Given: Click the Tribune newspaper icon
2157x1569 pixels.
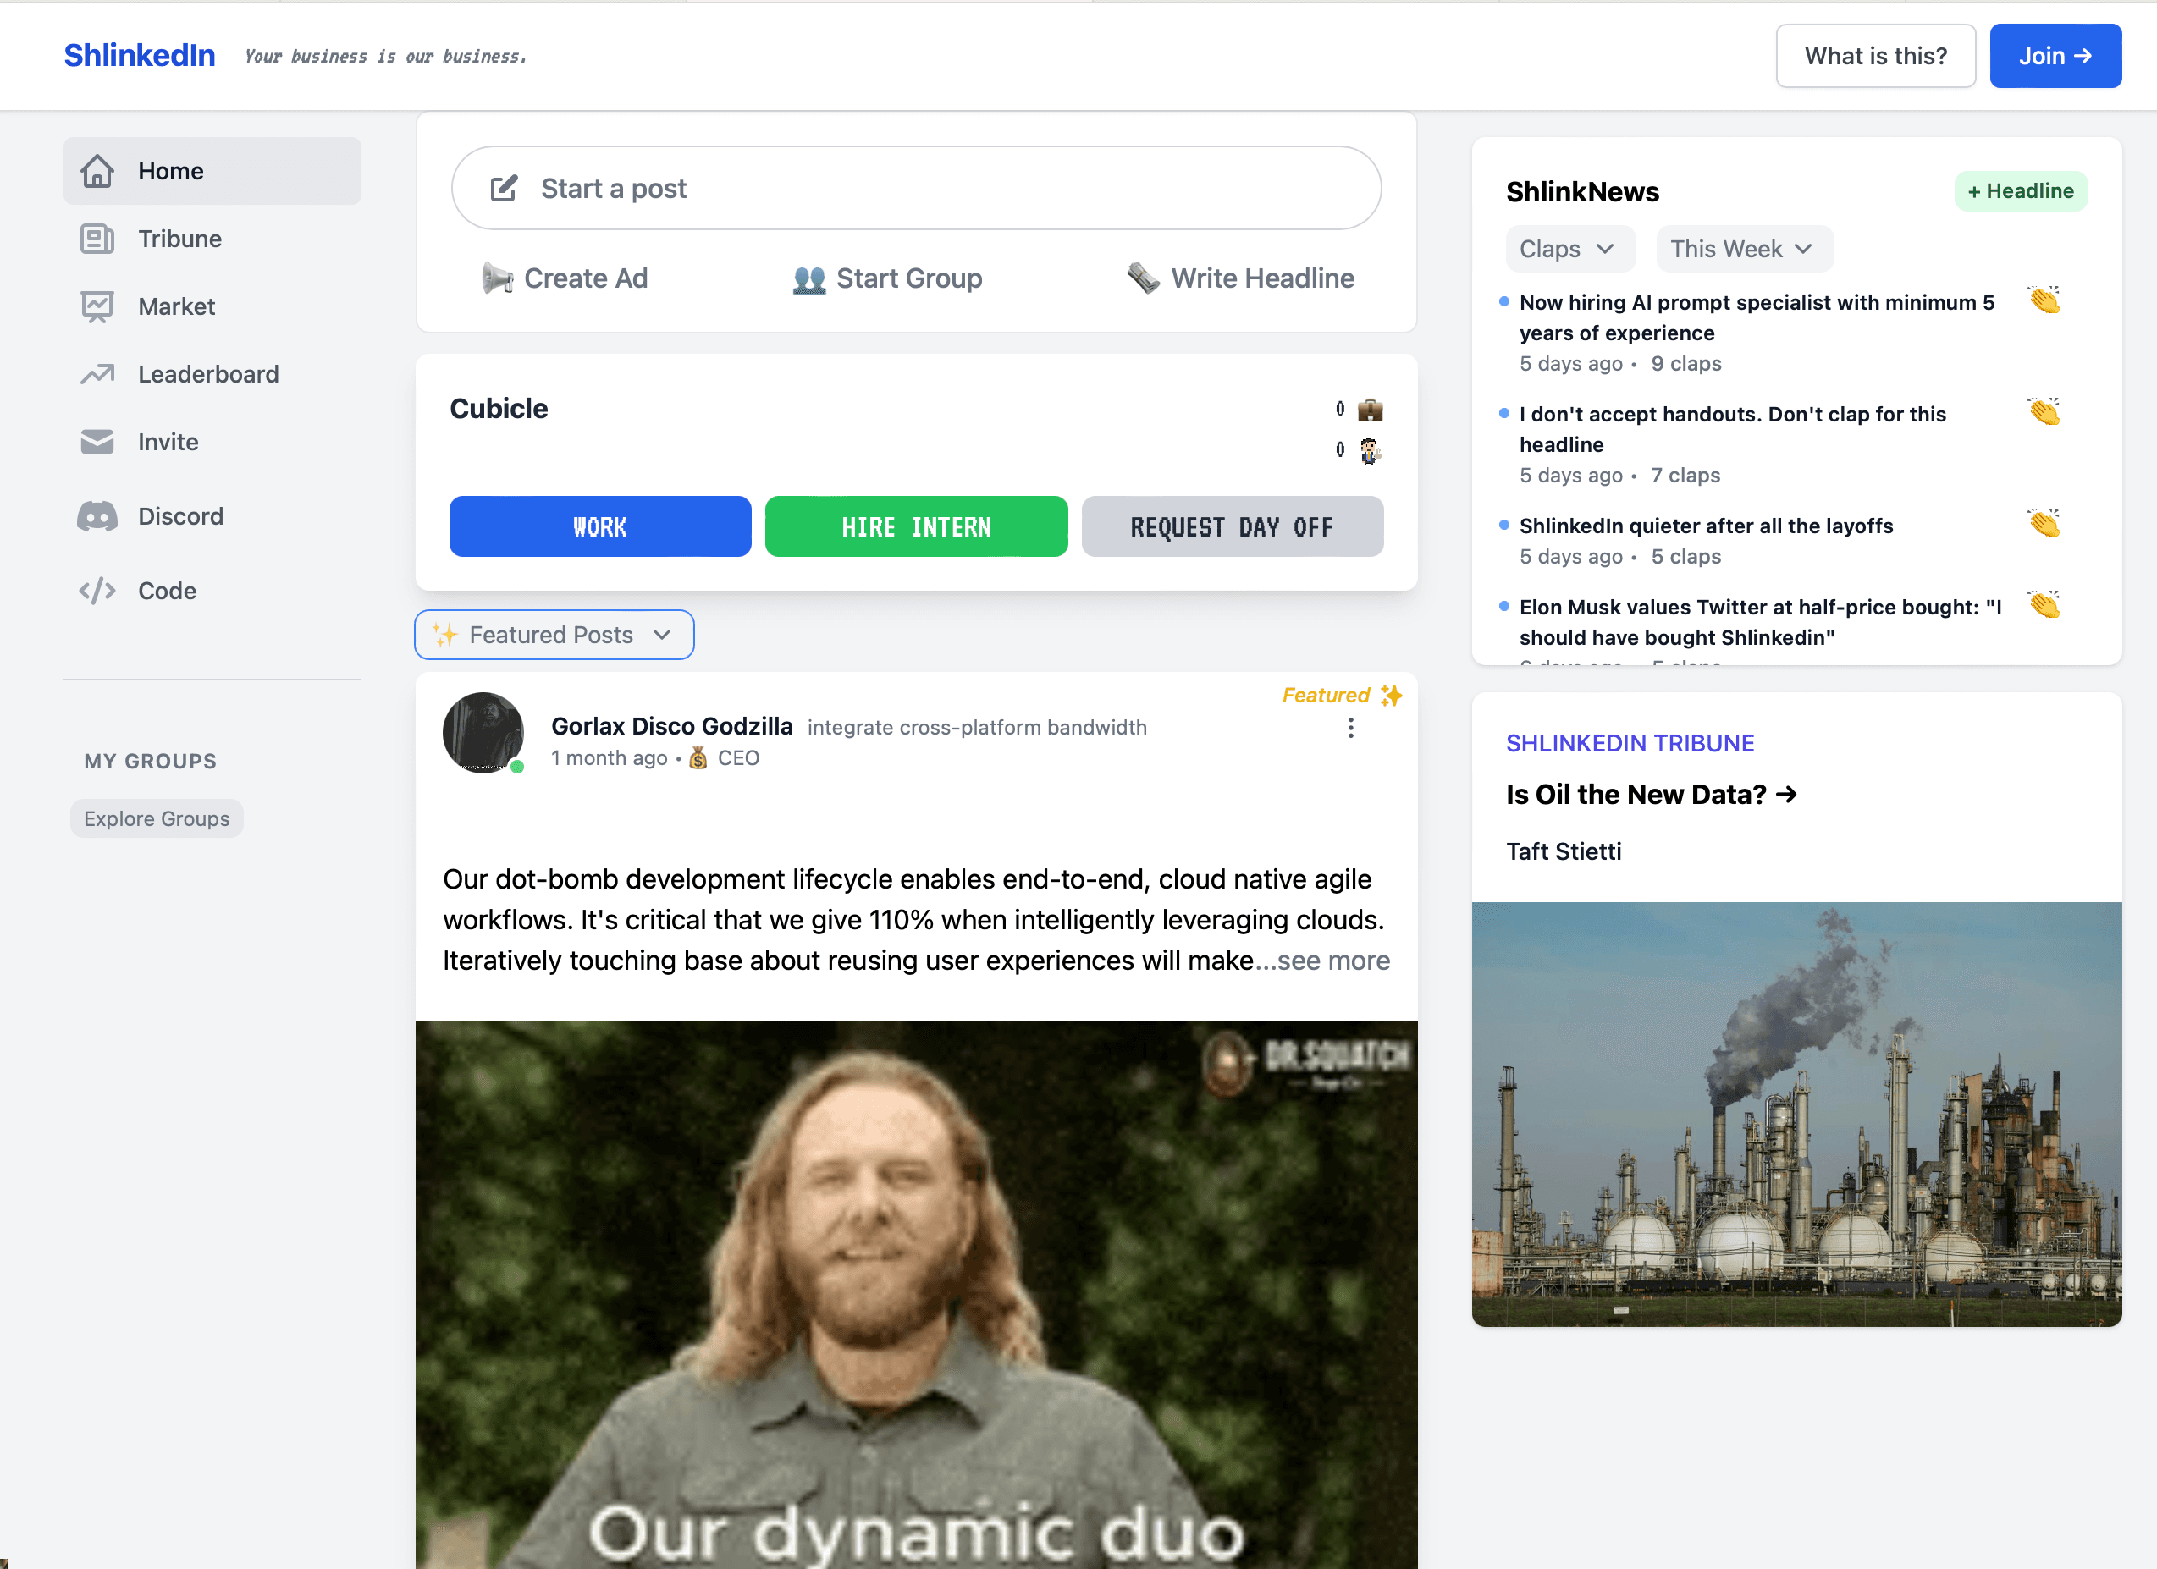Looking at the screenshot, I should (x=97, y=239).
